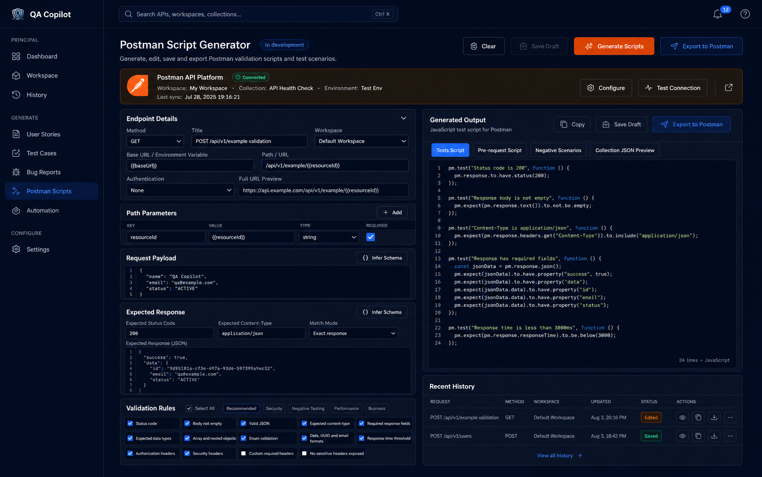762x477 pixels.
Task: Open more actions for POST /api/v1/example validation row
Action: [x=730, y=417]
